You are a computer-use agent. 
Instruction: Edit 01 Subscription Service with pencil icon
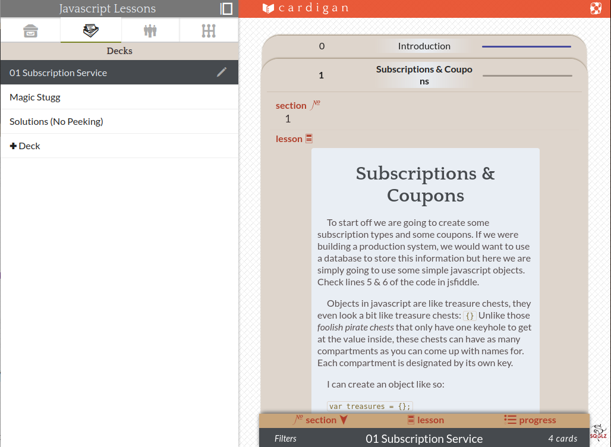[x=222, y=73]
